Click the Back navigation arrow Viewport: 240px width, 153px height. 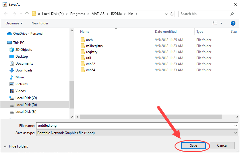[6, 14]
